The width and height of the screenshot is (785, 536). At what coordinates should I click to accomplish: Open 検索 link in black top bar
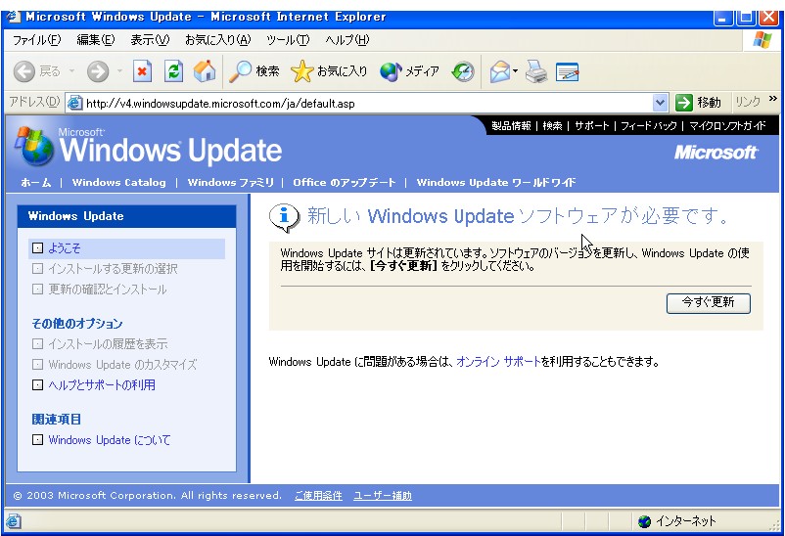(553, 126)
